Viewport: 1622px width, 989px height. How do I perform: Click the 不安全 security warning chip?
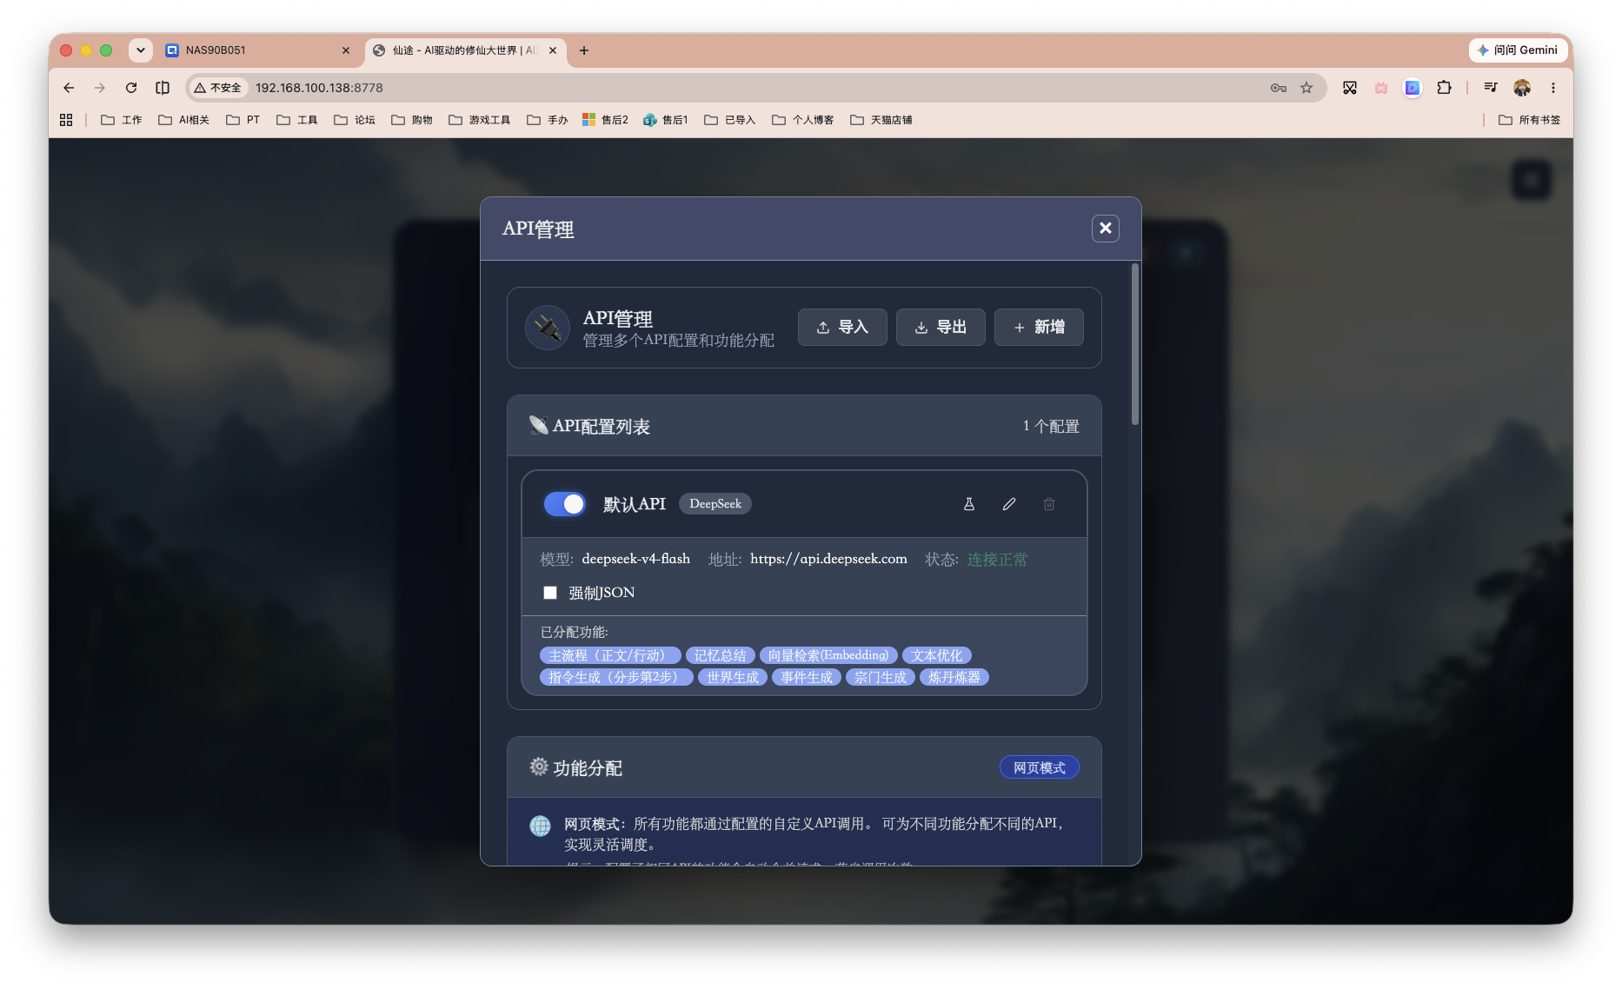click(x=218, y=88)
